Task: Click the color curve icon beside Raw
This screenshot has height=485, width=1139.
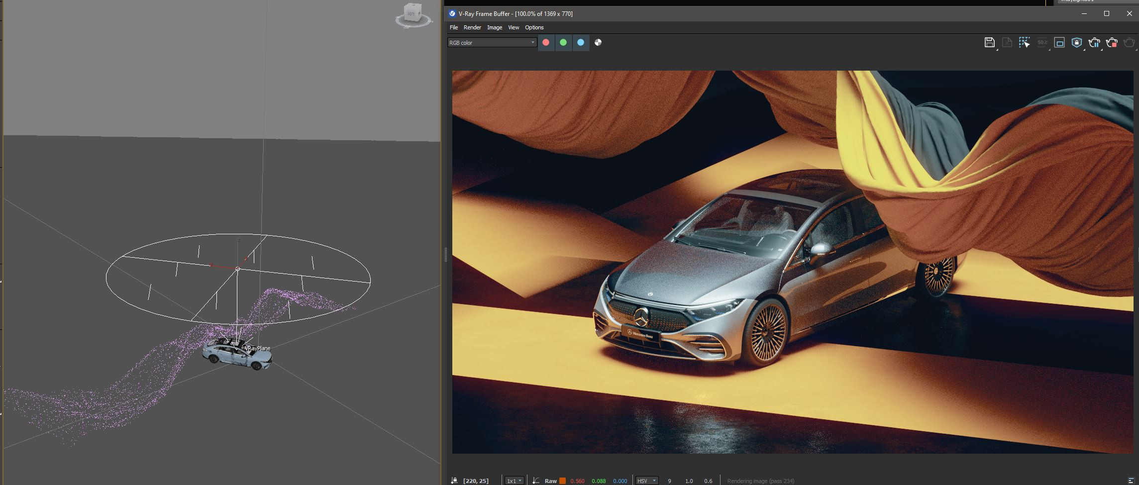Action: 535,481
